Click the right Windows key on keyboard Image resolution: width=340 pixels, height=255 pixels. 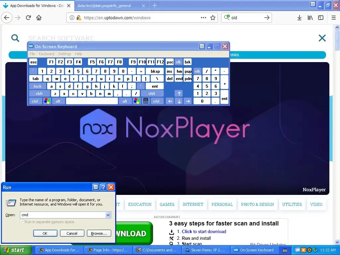136,101
